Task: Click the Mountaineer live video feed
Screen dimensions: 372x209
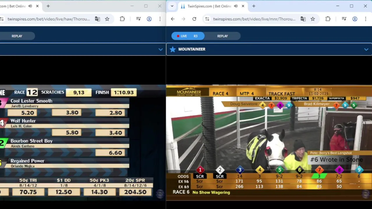Action: click(269, 142)
